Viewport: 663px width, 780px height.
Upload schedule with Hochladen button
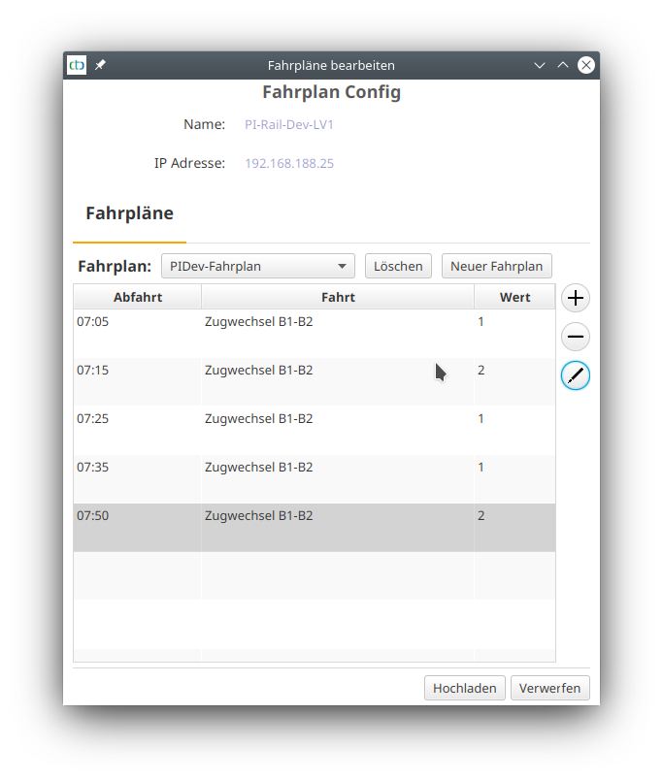click(x=464, y=688)
